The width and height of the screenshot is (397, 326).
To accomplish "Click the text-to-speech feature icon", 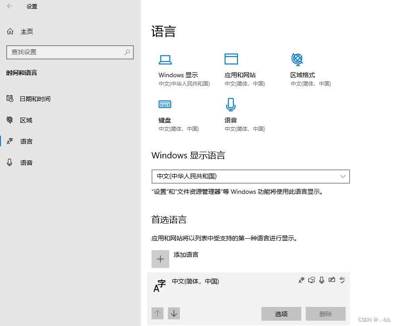I will (x=311, y=280).
